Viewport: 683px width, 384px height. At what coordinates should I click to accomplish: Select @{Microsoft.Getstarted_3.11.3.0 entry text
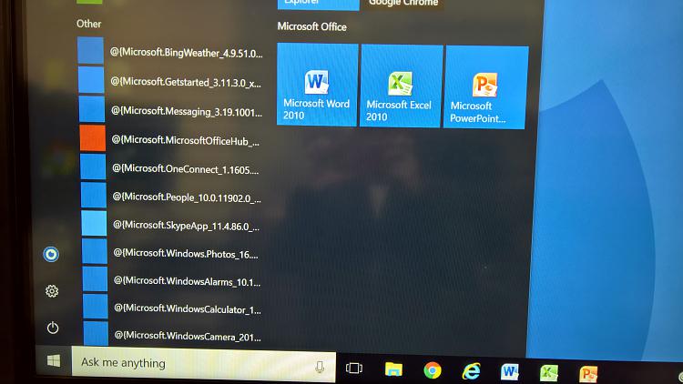pyautogui.click(x=186, y=82)
